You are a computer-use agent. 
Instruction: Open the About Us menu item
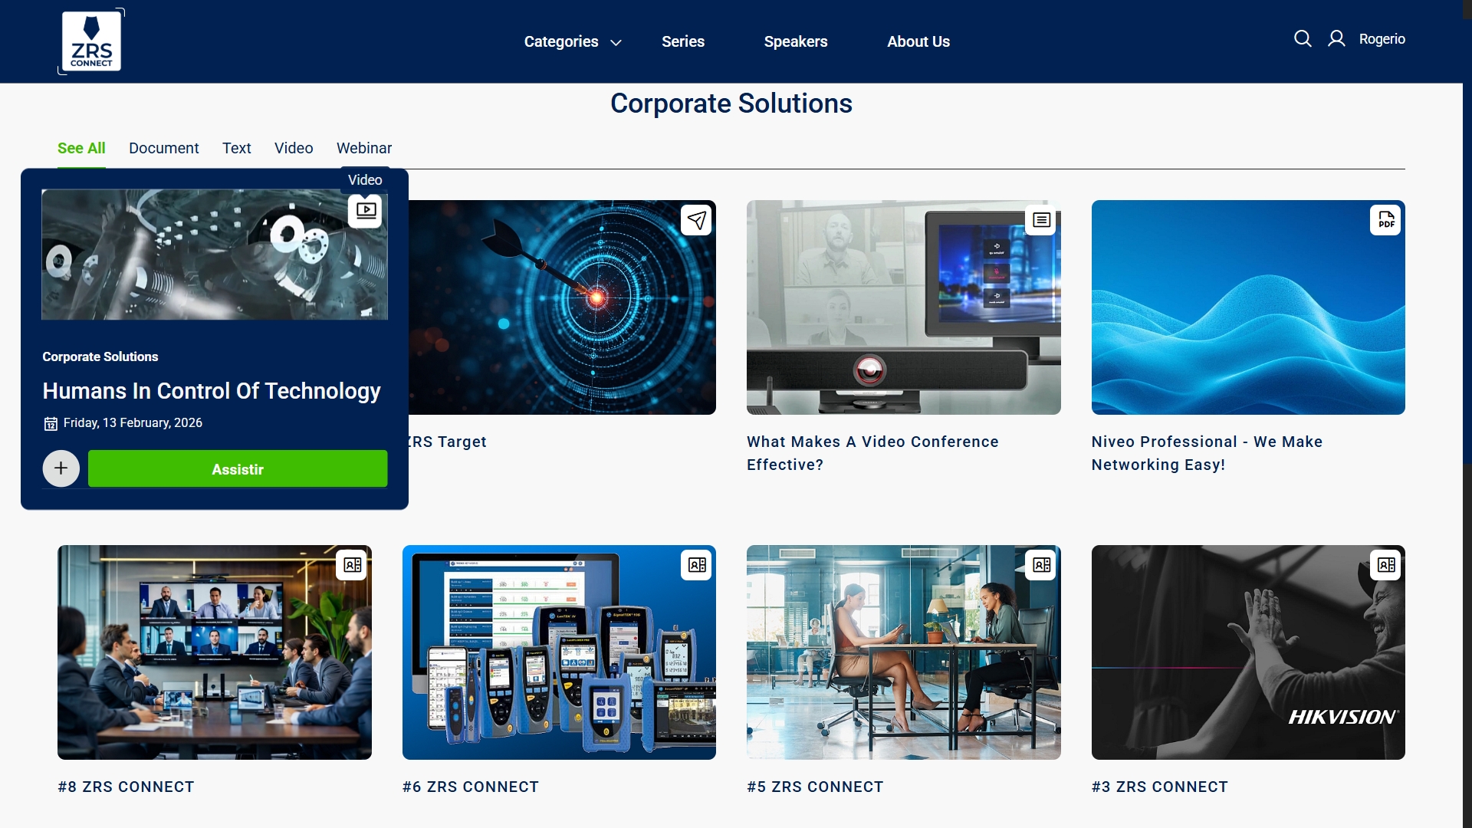point(918,41)
